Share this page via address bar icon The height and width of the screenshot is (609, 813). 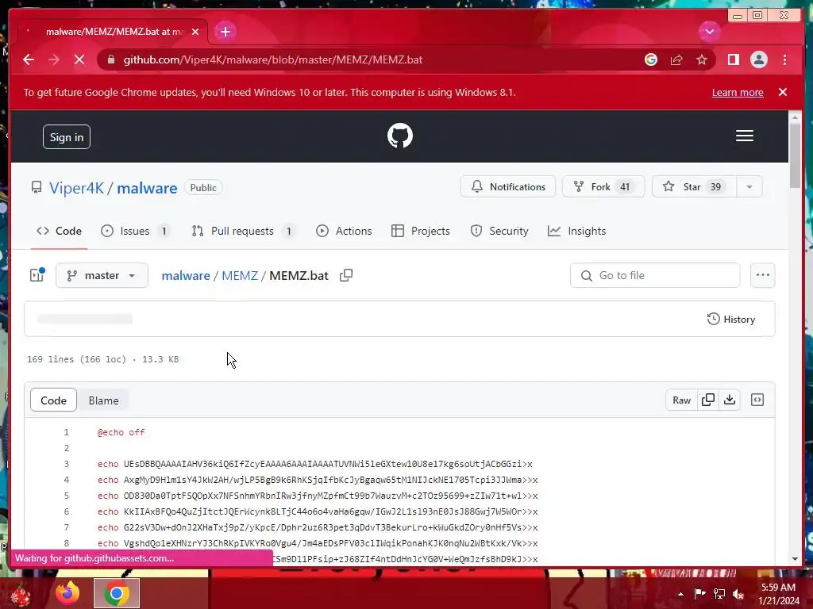click(676, 59)
